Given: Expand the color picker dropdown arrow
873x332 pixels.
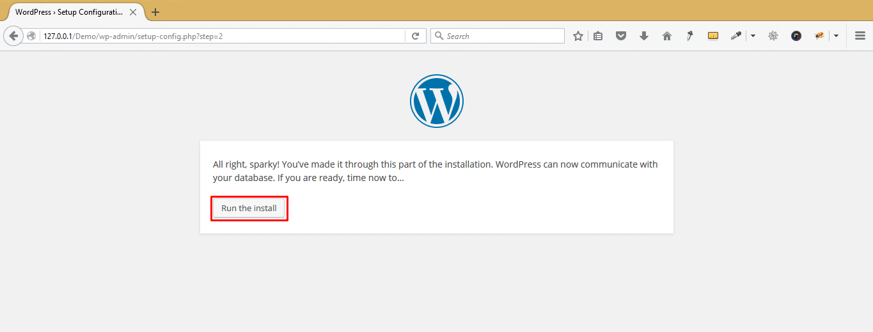Looking at the screenshot, I should (x=753, y=36).
